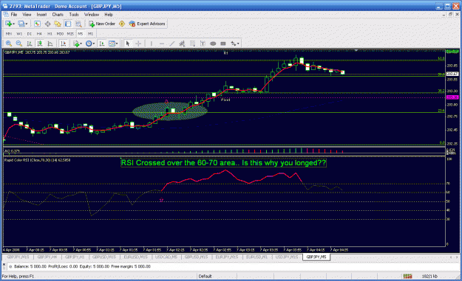Open the Market Watch window icon

click(37, 24)
